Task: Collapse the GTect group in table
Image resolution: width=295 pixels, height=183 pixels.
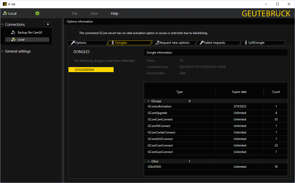Action: coord(149,161)
